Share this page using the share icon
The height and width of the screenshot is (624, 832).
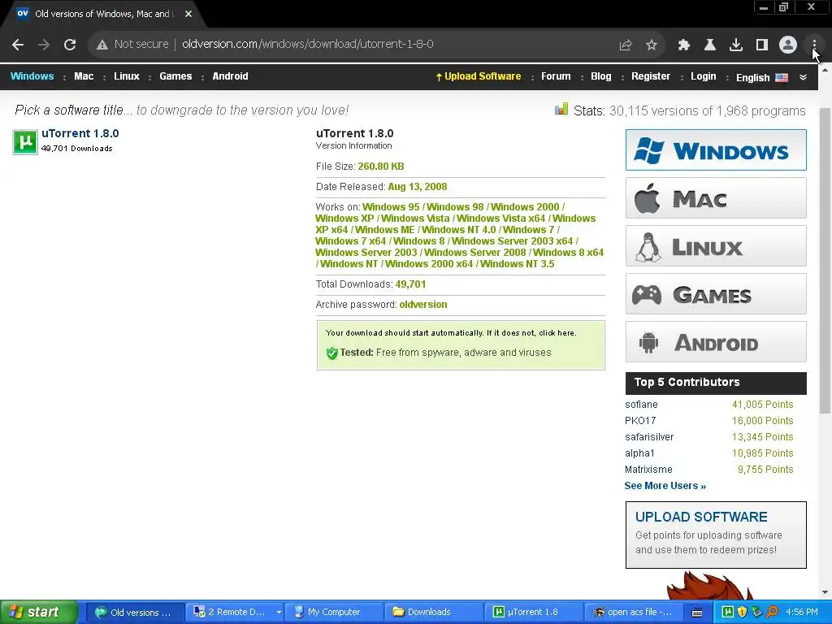[x=626, y=45]
